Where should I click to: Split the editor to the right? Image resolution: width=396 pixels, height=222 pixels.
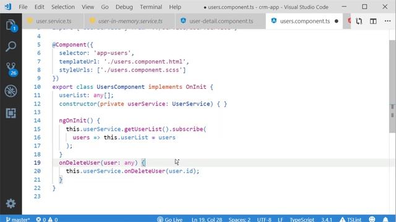(373, 21)
